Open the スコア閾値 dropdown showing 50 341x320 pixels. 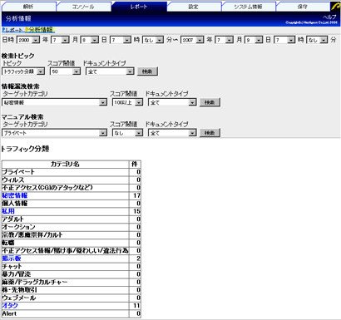click(65, 71)
